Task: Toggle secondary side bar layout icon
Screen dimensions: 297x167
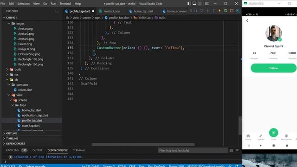Action: click(200, 3)
